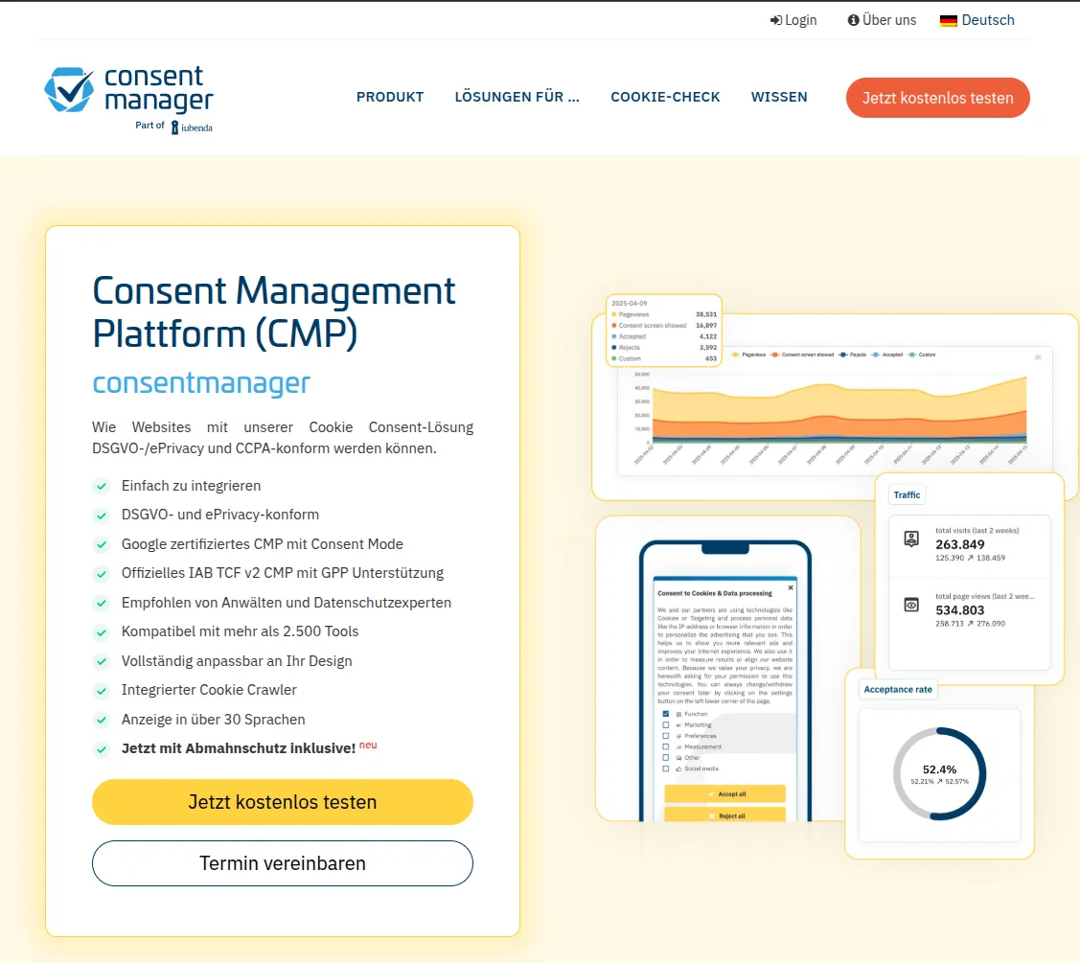Open the Deutsch language selector
Viewport: 1080px width, 963px height.
977,21
